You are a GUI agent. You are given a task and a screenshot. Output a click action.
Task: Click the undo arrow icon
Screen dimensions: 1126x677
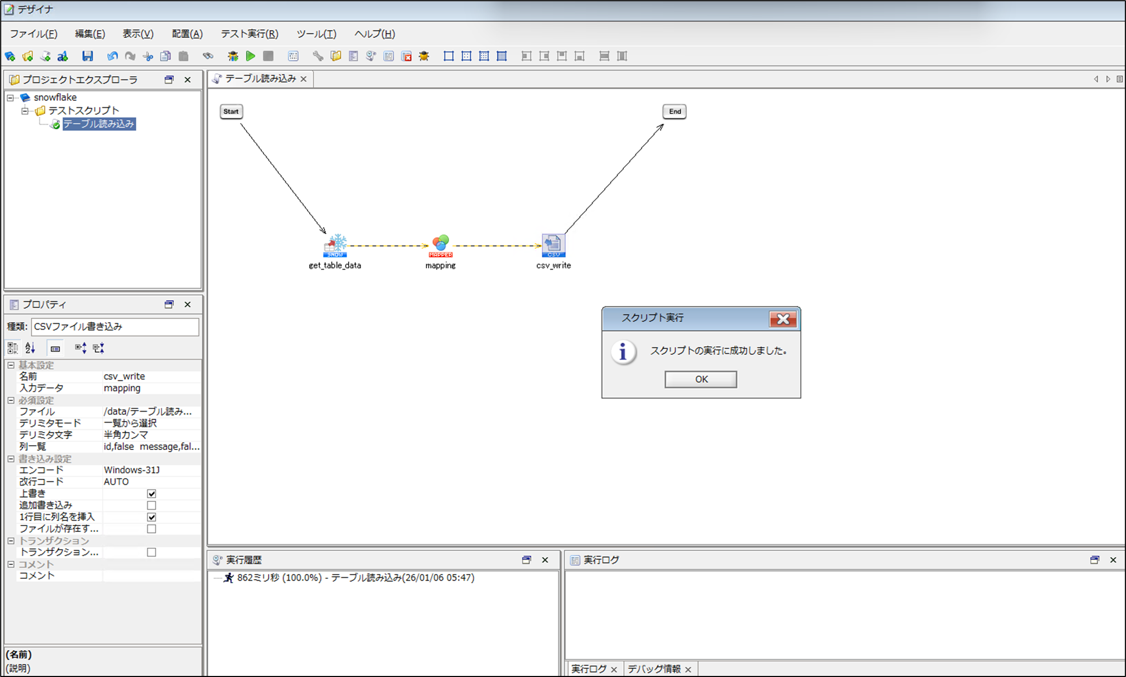[112, 56]
